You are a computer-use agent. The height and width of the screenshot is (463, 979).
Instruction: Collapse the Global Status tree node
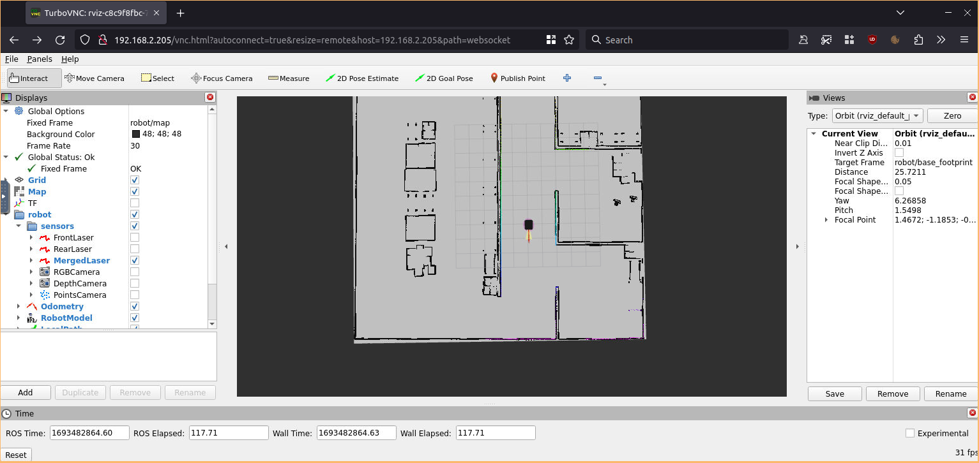tap(6, 157)
